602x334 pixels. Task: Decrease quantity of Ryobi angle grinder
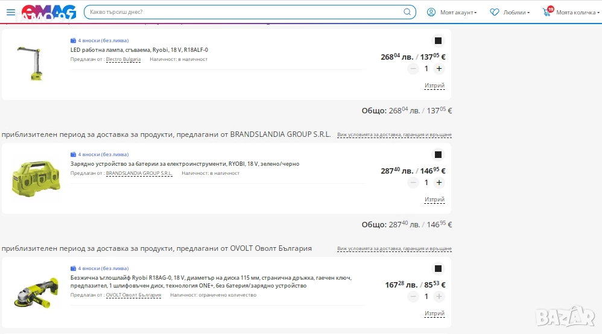[413, 297]
